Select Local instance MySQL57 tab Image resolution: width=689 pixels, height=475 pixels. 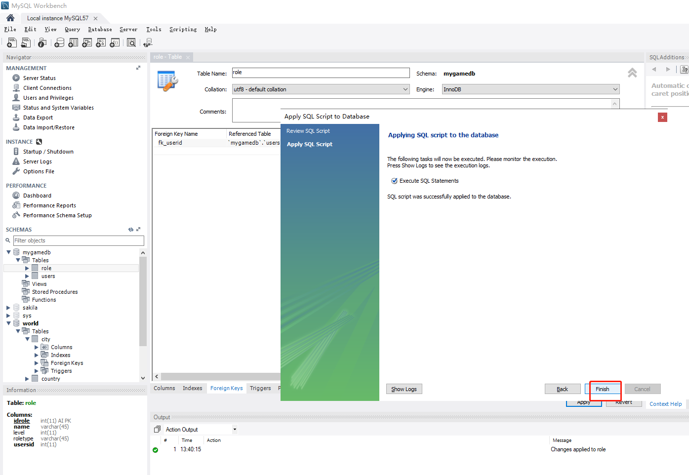click(x=58, y=18)
